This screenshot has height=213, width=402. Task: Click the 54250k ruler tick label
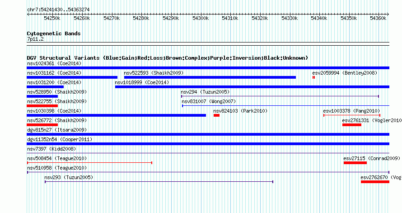pyautogui.click(x=52, y=18)
